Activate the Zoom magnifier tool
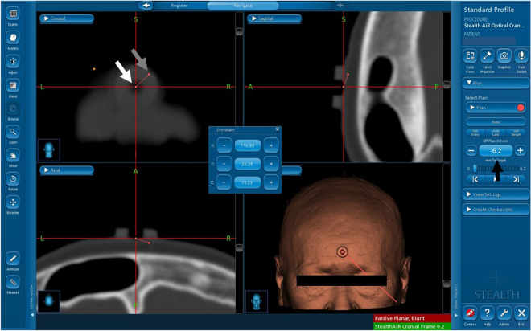 point(13,132)
